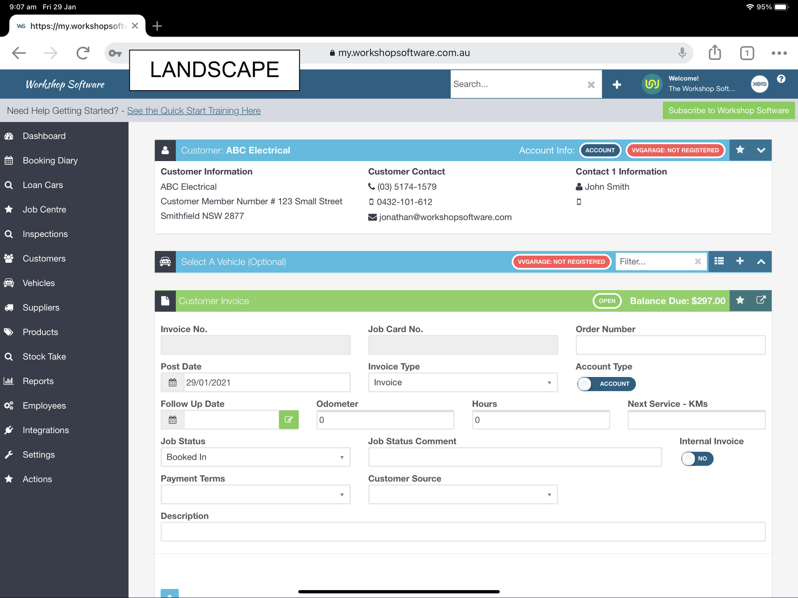Open the Post Date calendar icon

(172, 382)
